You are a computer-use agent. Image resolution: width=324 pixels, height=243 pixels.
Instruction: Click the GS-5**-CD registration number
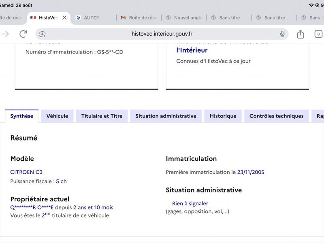(x=110, y=52)
